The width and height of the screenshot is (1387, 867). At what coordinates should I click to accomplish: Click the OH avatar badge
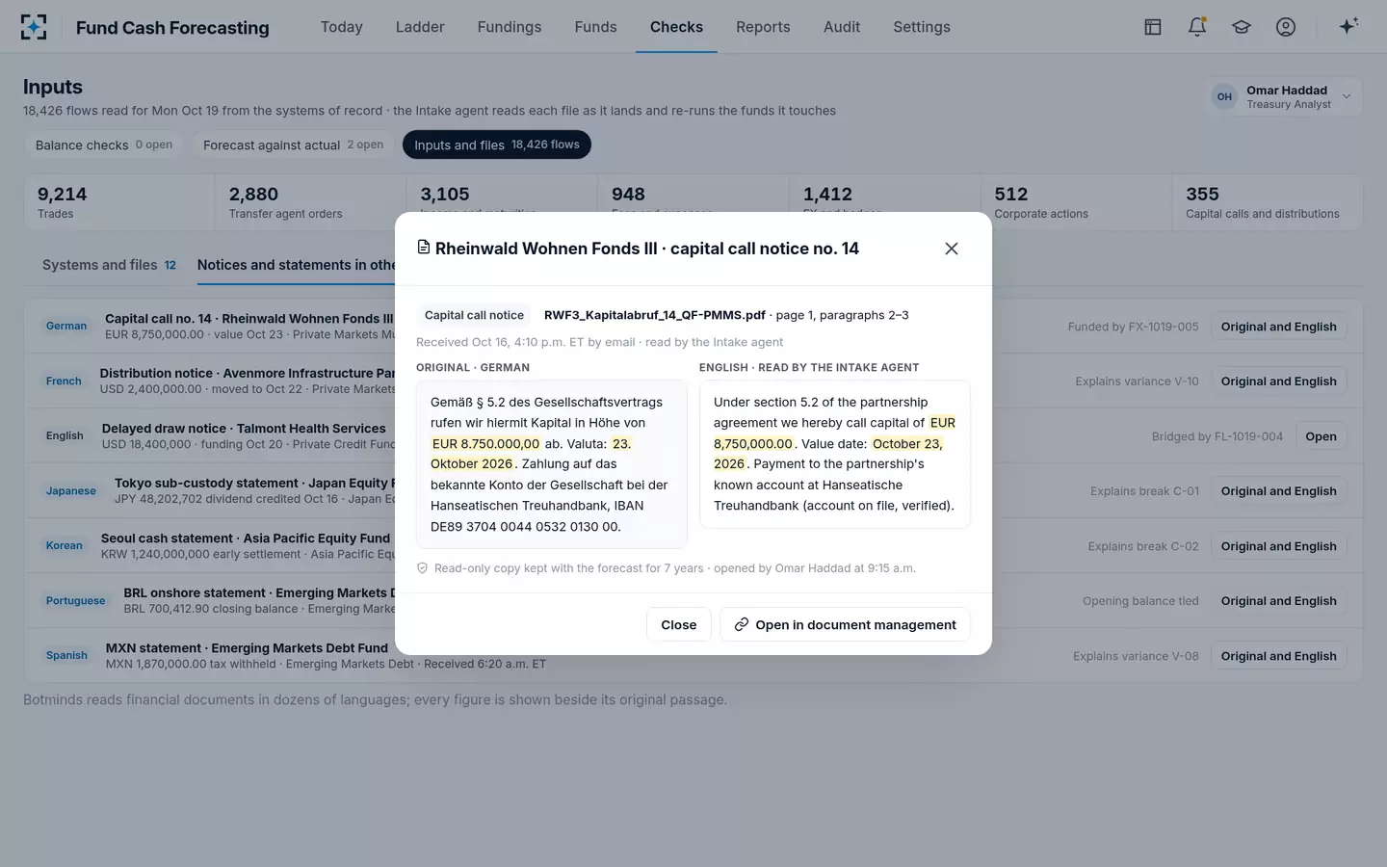pos(1224,96)
